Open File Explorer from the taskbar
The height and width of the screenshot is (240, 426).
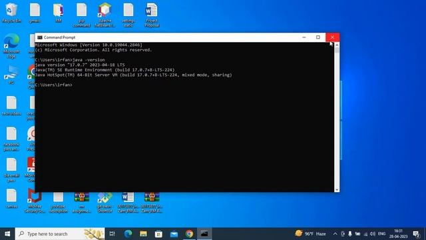(144, 234)
